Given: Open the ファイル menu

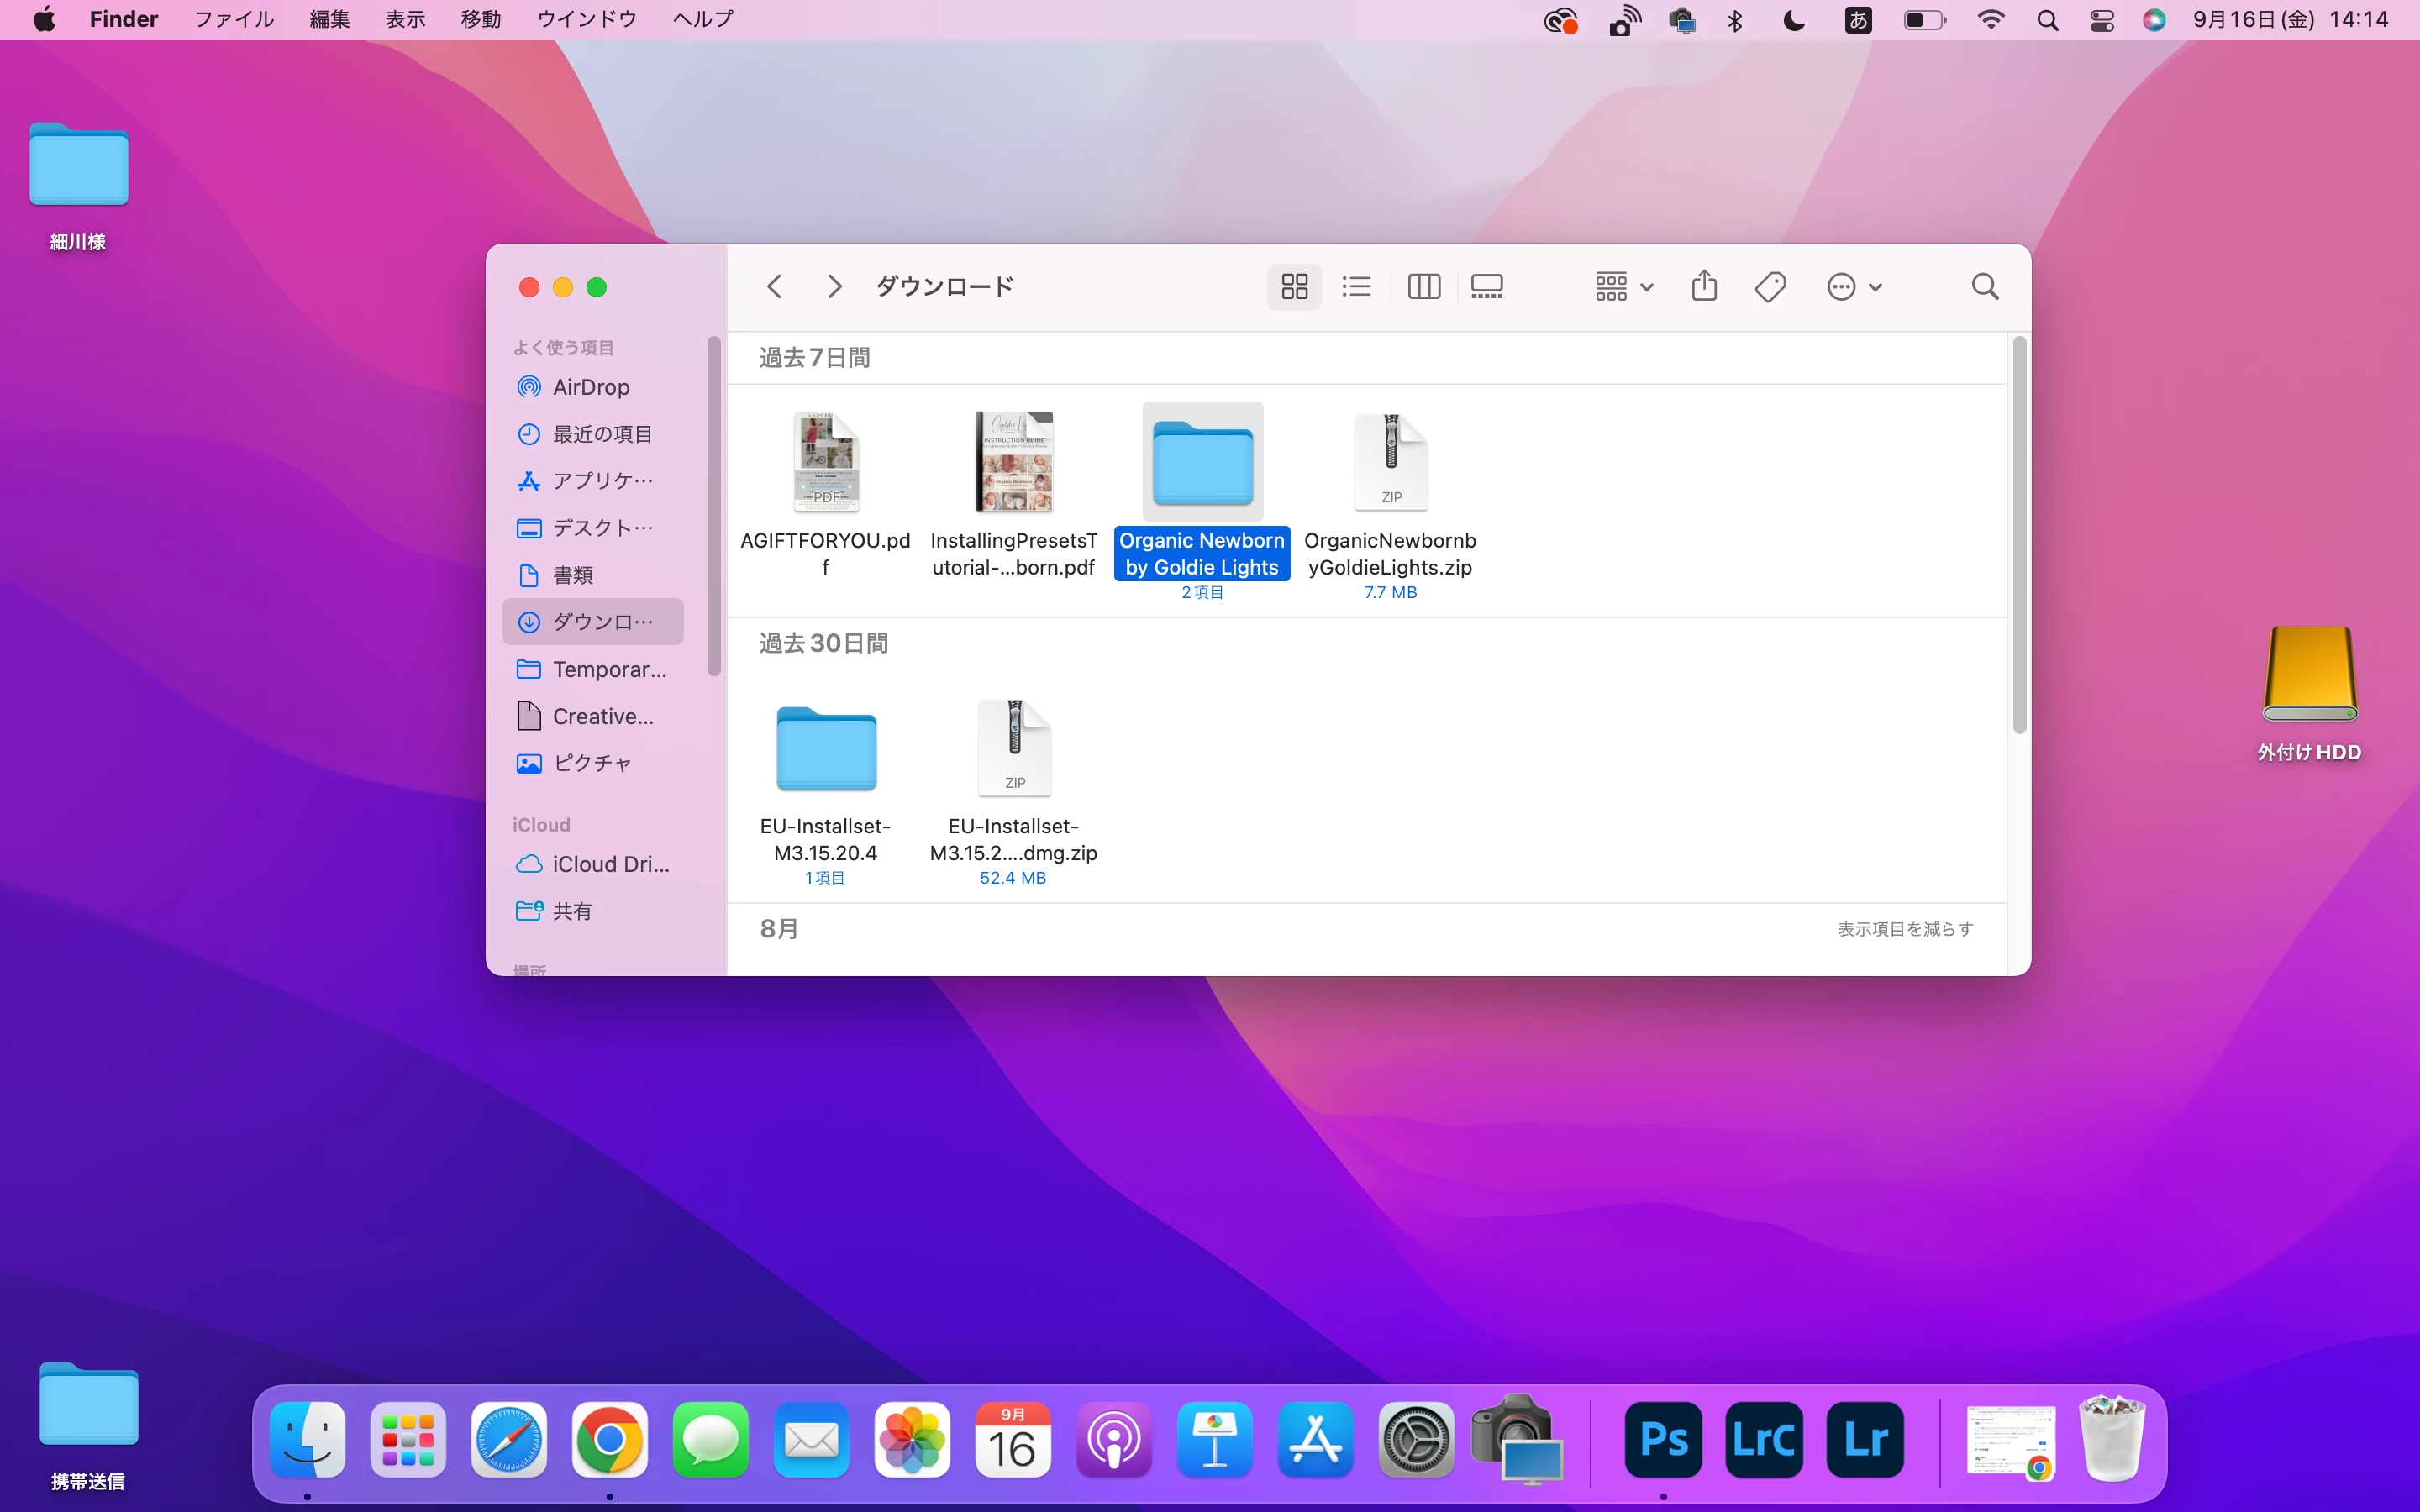Looking at the screenshot, I should (x=233, y=20).
